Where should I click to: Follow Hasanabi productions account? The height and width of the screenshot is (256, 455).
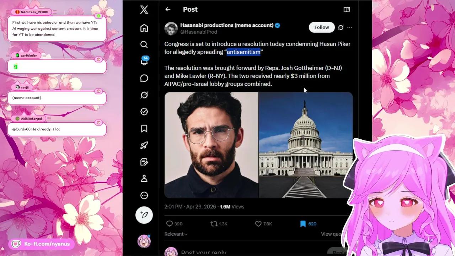tap(322, 27)
